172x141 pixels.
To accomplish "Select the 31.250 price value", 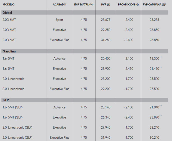I will coord(106,40).
